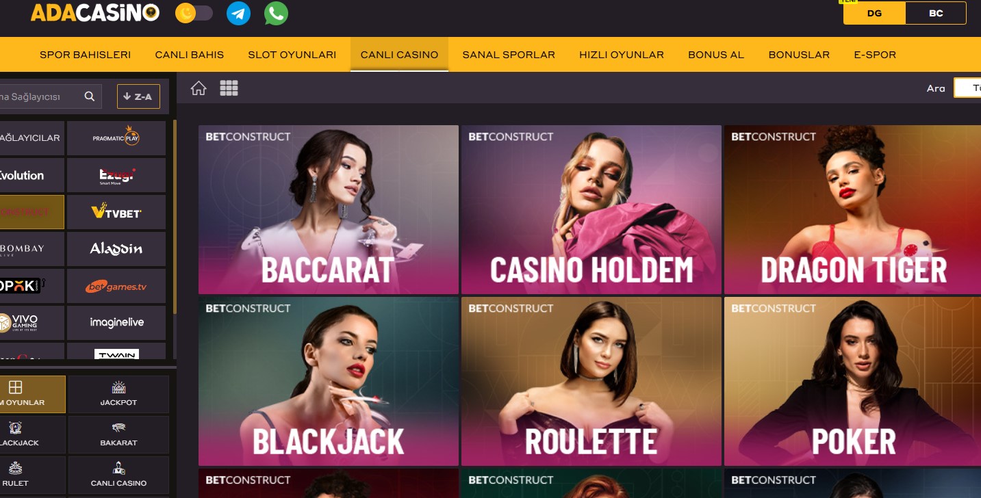Select the DG mode toggle
The width and height of the screenshot is (981, 498).
point(874,13)
